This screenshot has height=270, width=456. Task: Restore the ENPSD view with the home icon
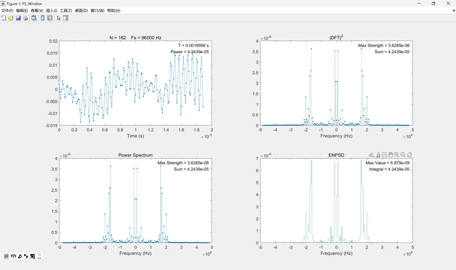point(409,155)
